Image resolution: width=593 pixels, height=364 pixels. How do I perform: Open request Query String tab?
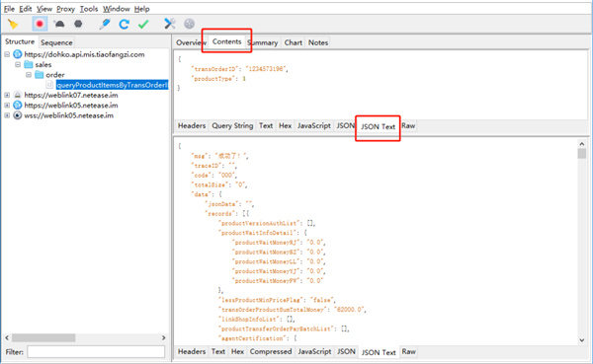pyautogui.click(x=232, y=125)
